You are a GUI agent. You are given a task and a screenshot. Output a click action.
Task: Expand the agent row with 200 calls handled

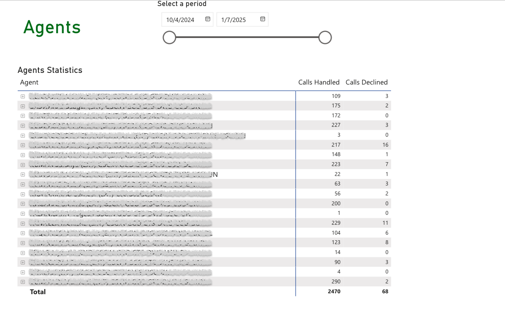click(22, 204)
